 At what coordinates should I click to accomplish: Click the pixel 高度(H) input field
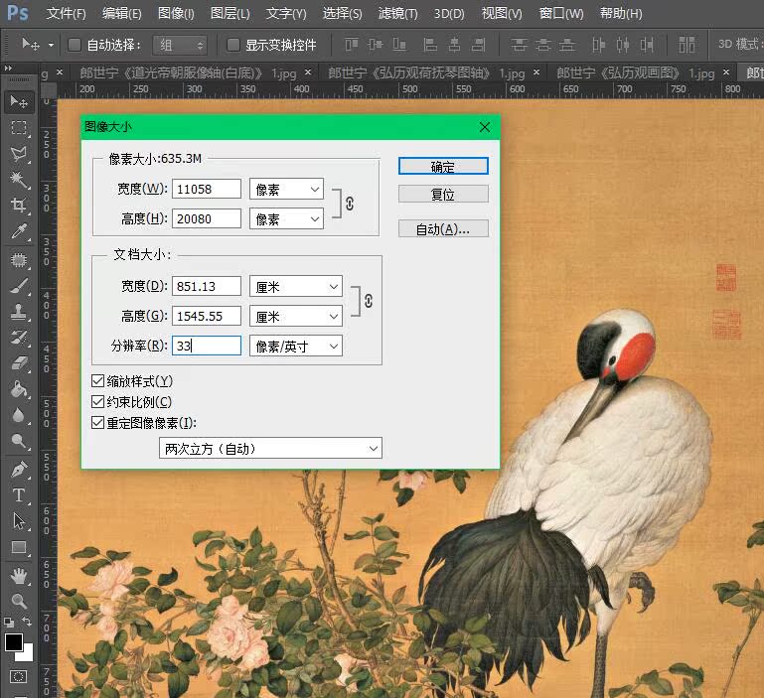tap(207, 218)
